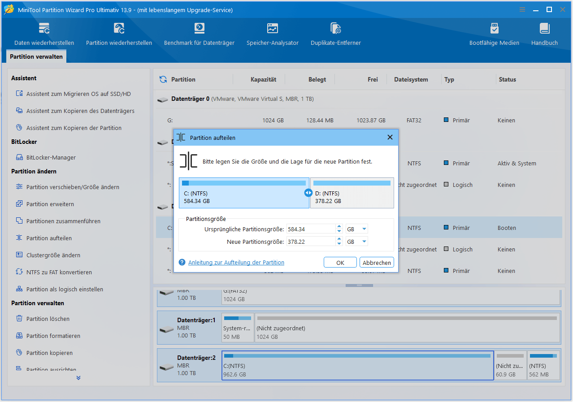Screen dimensions: 573x402
Task: Select the System-r... 50 MB partition block
Action: 238,328
